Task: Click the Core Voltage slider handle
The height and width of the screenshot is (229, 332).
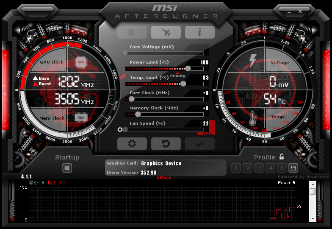Action: (125, 53)
